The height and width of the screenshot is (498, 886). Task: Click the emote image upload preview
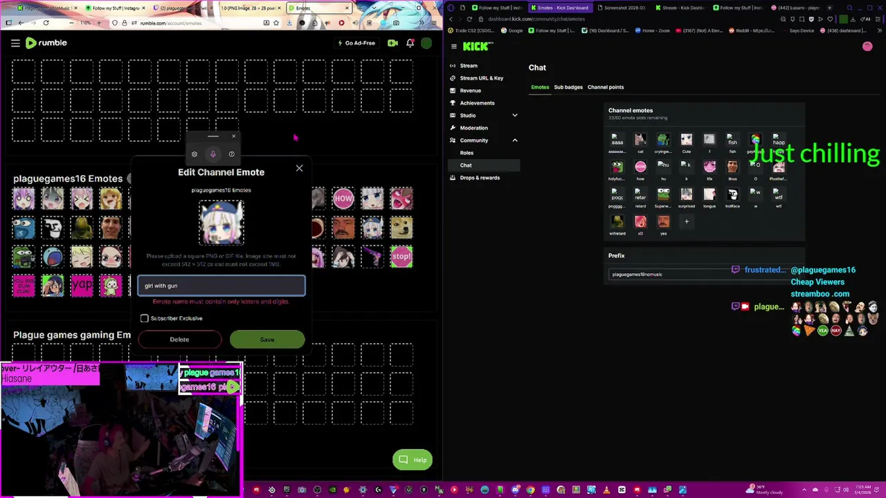click(221, 223)
